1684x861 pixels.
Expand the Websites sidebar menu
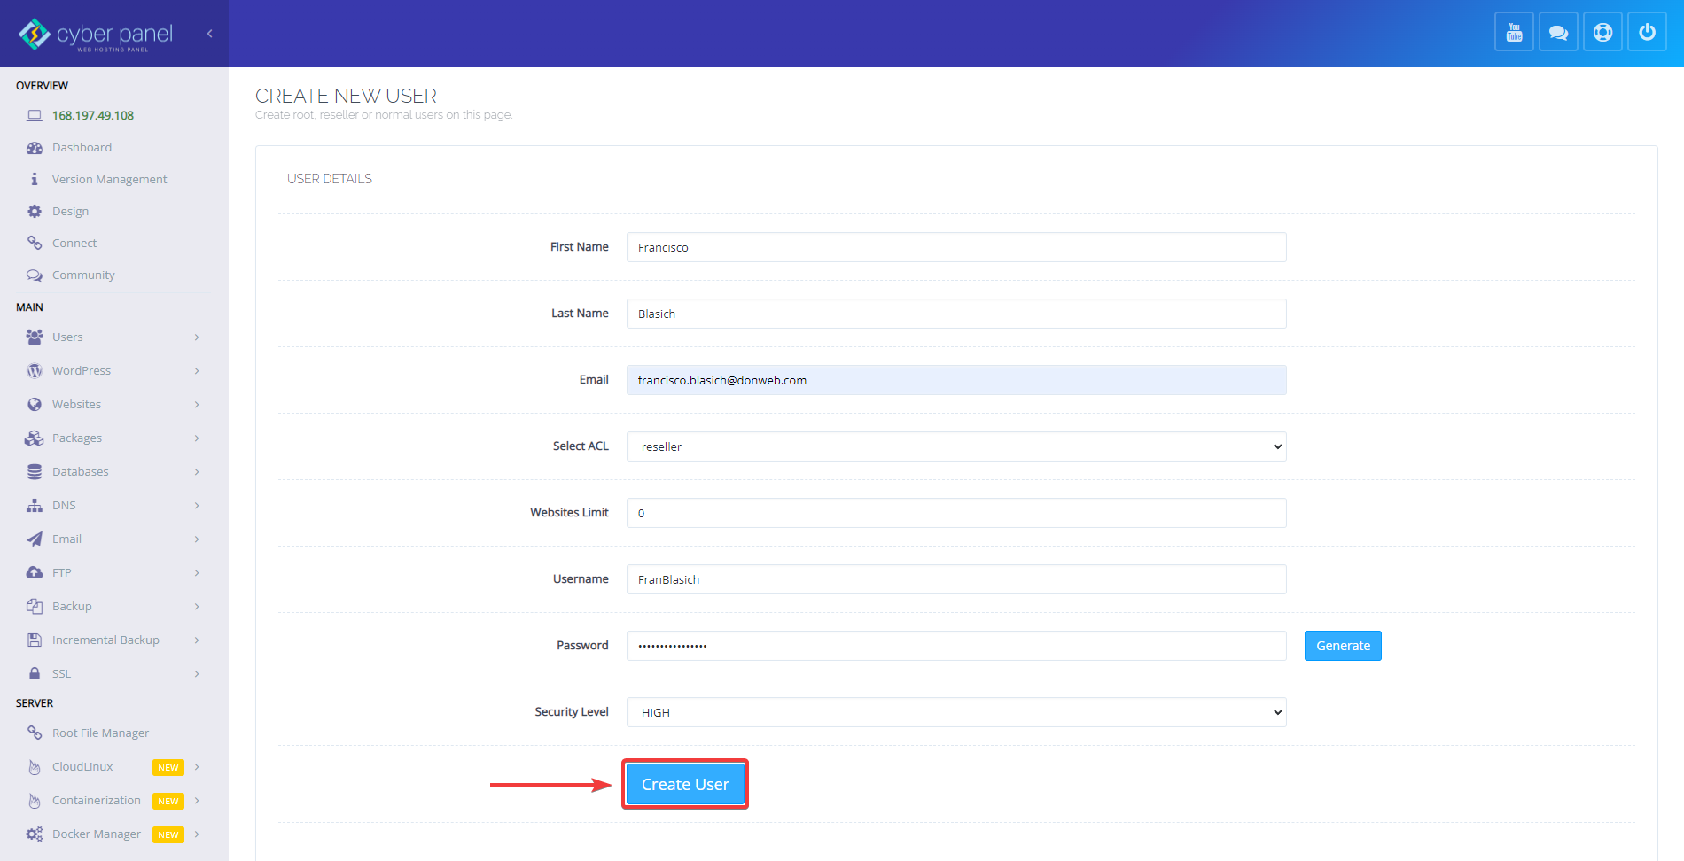(75, 404)
